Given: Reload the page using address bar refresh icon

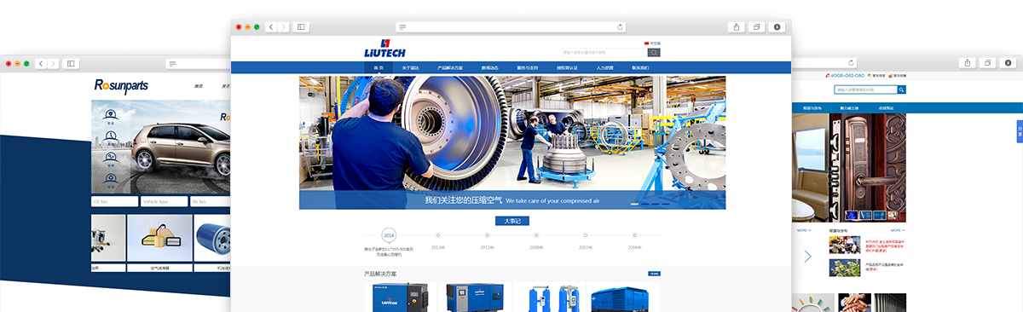Looking at the screenshot, I should pyautogui.click(x=620, y=27).
